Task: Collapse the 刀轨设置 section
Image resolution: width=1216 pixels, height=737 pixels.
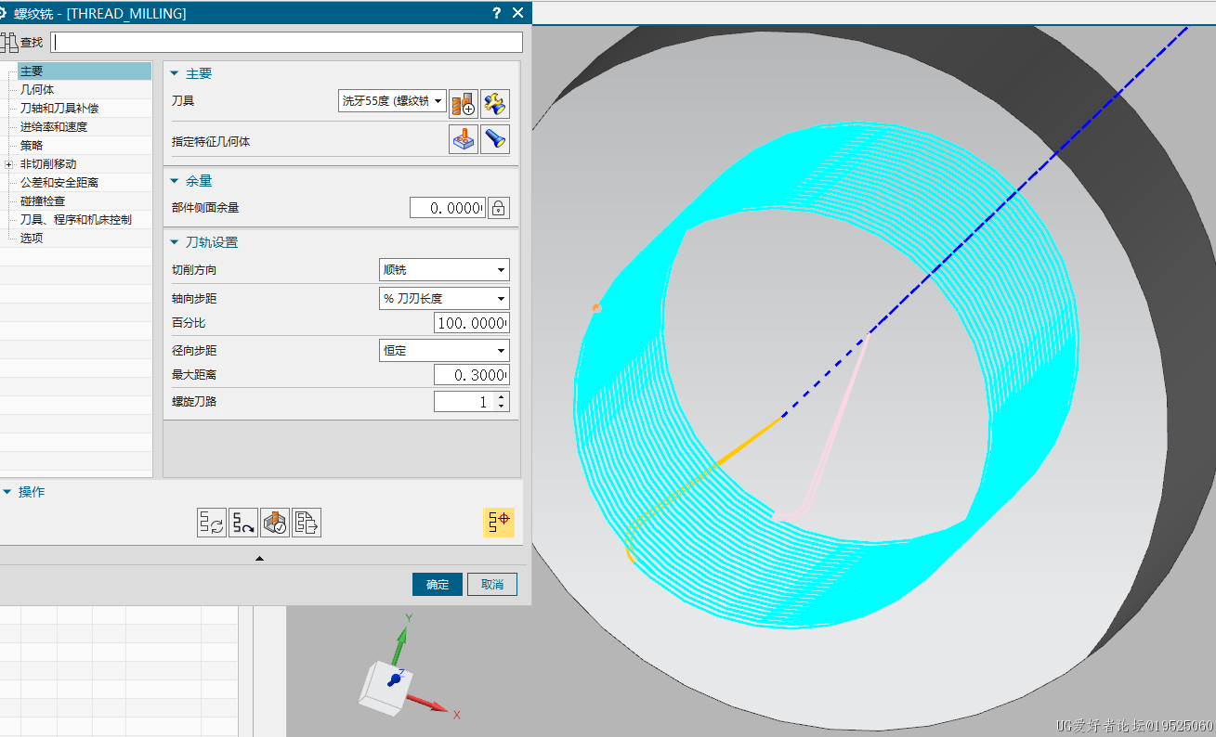Action: pos(174,242)
